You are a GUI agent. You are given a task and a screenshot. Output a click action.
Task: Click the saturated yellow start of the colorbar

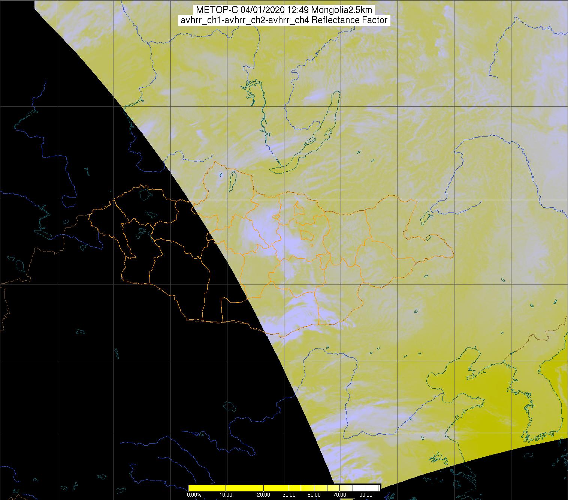[x=207, y=488]
